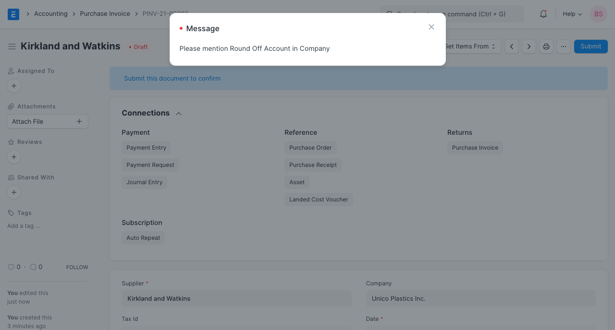Open the ERPNext home logo
This screenshot has height=330, width=615.
click(x=13, y=13)
